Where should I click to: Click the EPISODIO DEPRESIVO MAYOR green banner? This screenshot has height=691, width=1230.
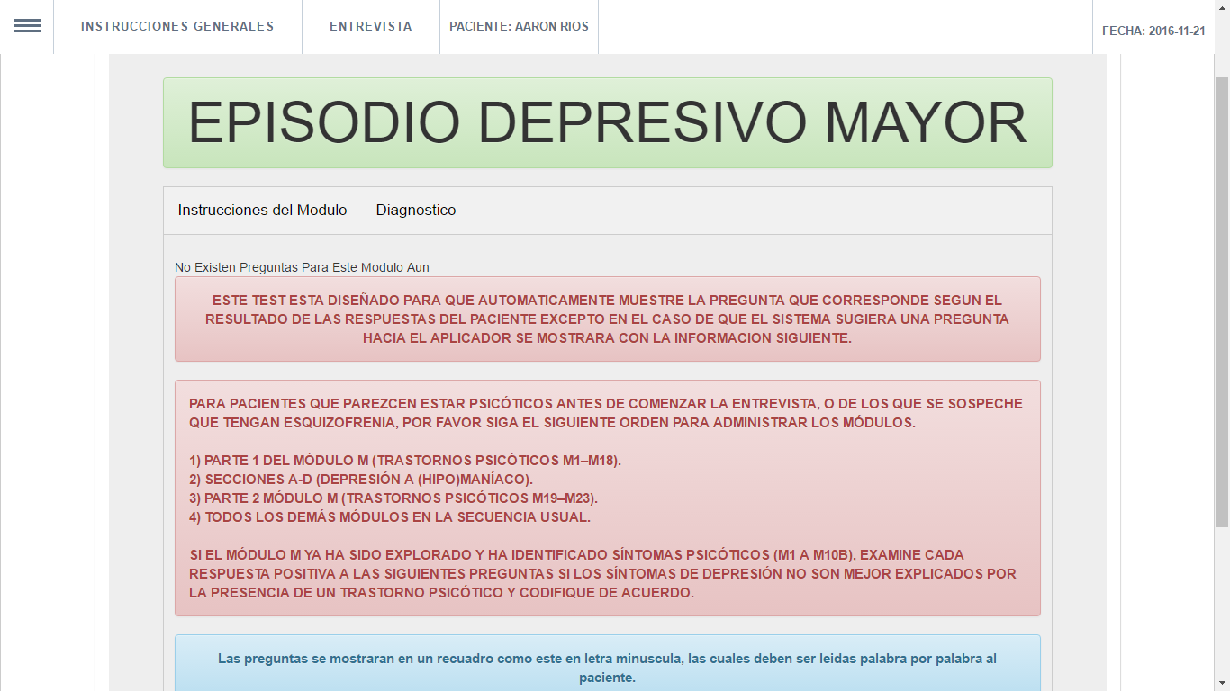click(x=607, y=123)
